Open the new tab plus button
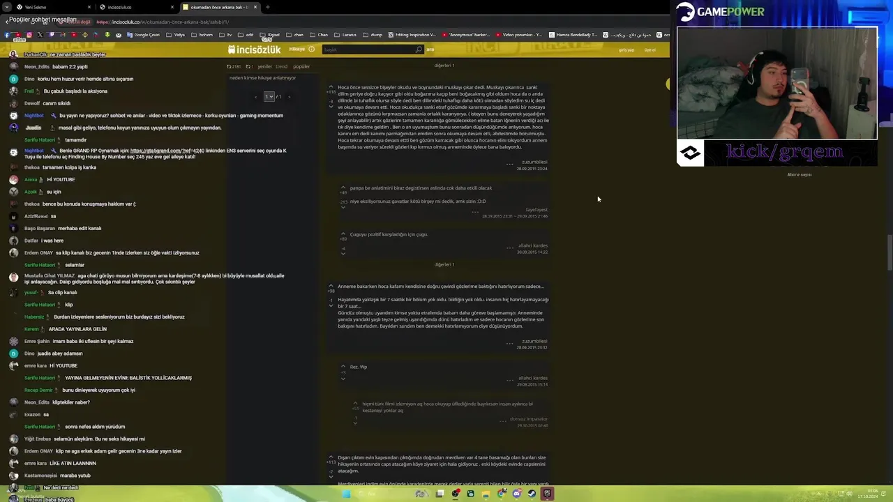Image resolution: width=893 pixels, height=502 pixels. click(x=267, y=7)
